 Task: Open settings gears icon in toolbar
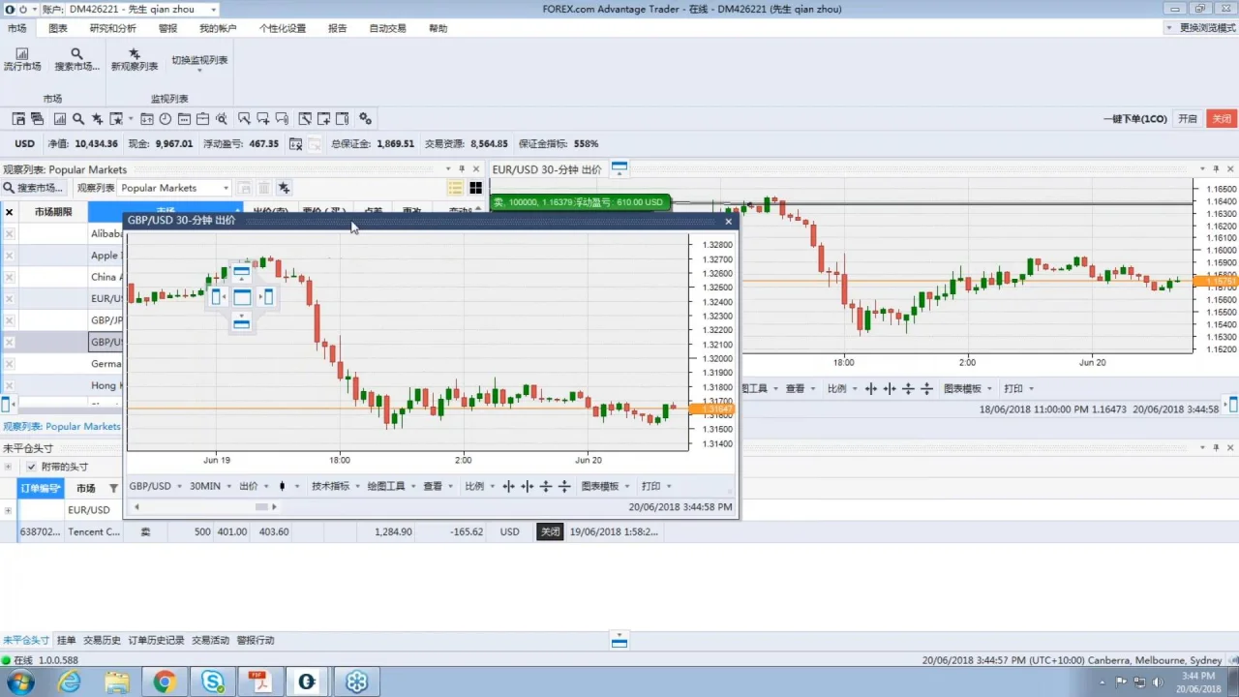[365, 119]
